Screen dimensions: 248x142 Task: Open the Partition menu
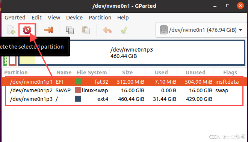click(x=100, y=18)
